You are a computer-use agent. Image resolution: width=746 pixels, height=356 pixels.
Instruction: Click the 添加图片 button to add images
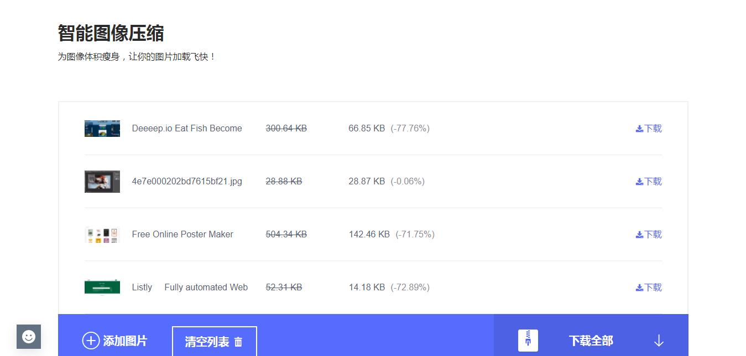tap(116, 341)
